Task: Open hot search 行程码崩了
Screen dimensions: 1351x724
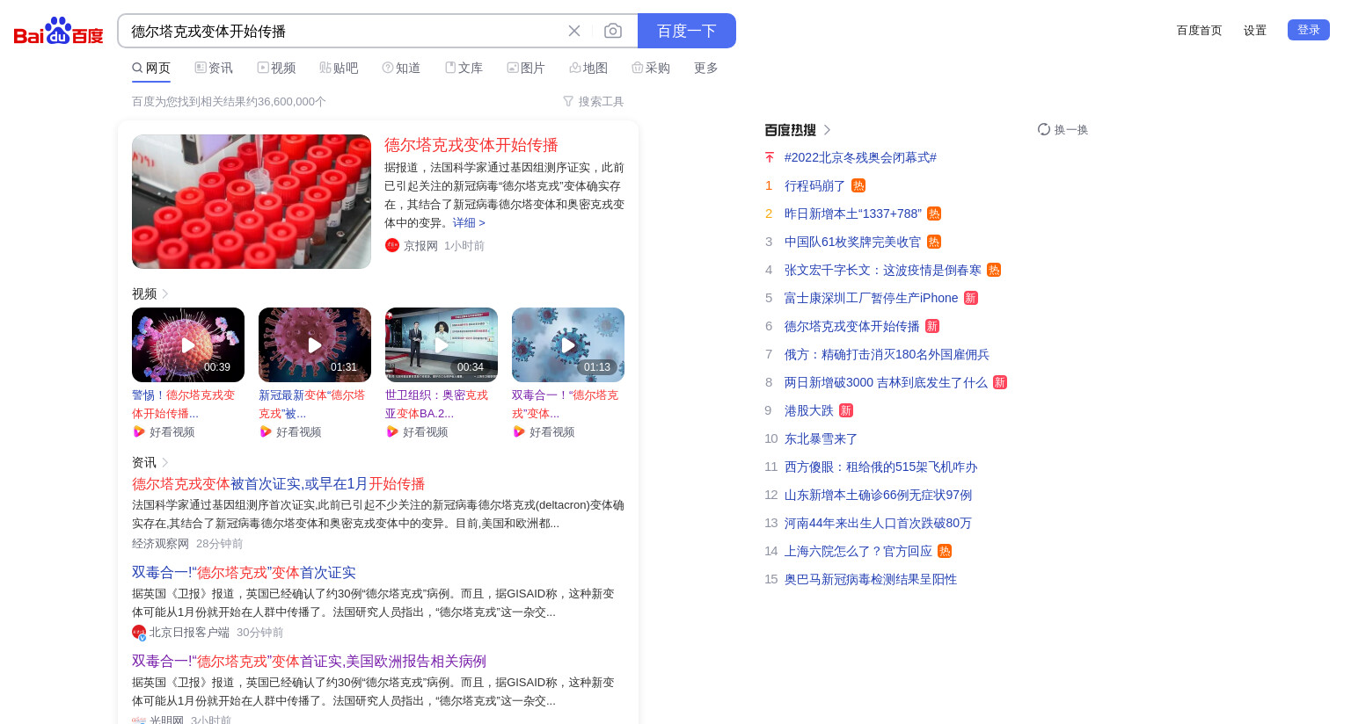Action: click(814, 185)
